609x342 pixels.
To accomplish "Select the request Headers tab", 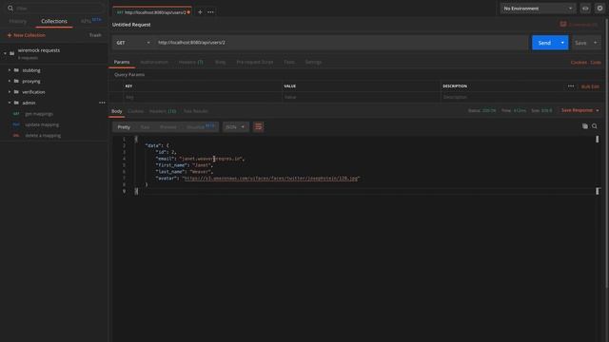I will [190, 62].
